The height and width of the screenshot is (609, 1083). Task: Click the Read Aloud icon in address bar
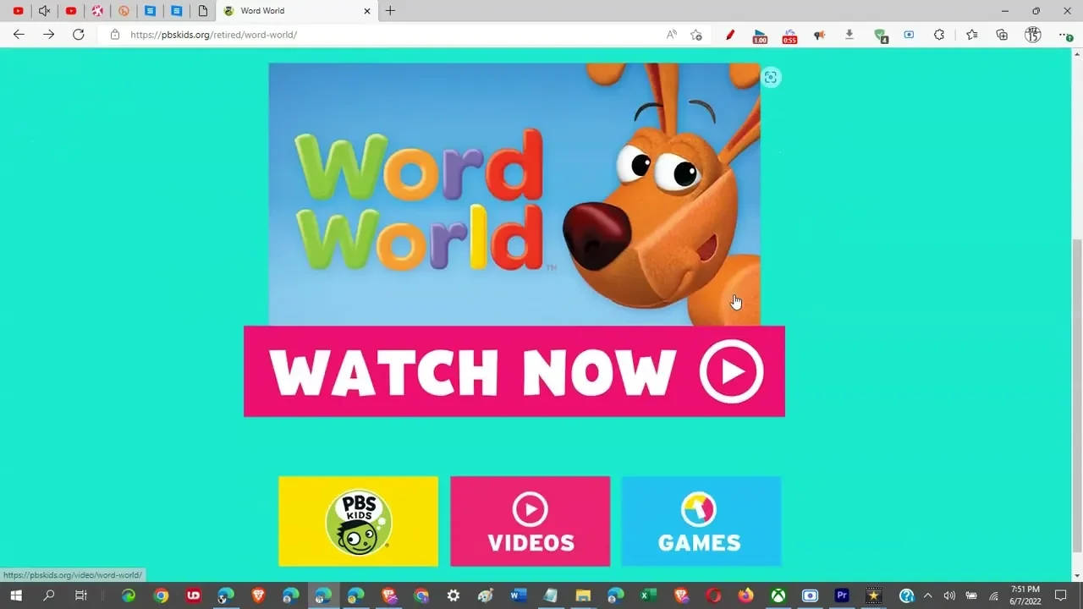coord(671,35)
